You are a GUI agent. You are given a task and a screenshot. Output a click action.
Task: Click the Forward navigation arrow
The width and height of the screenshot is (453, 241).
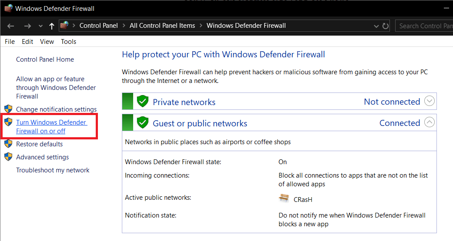[27, 26]
